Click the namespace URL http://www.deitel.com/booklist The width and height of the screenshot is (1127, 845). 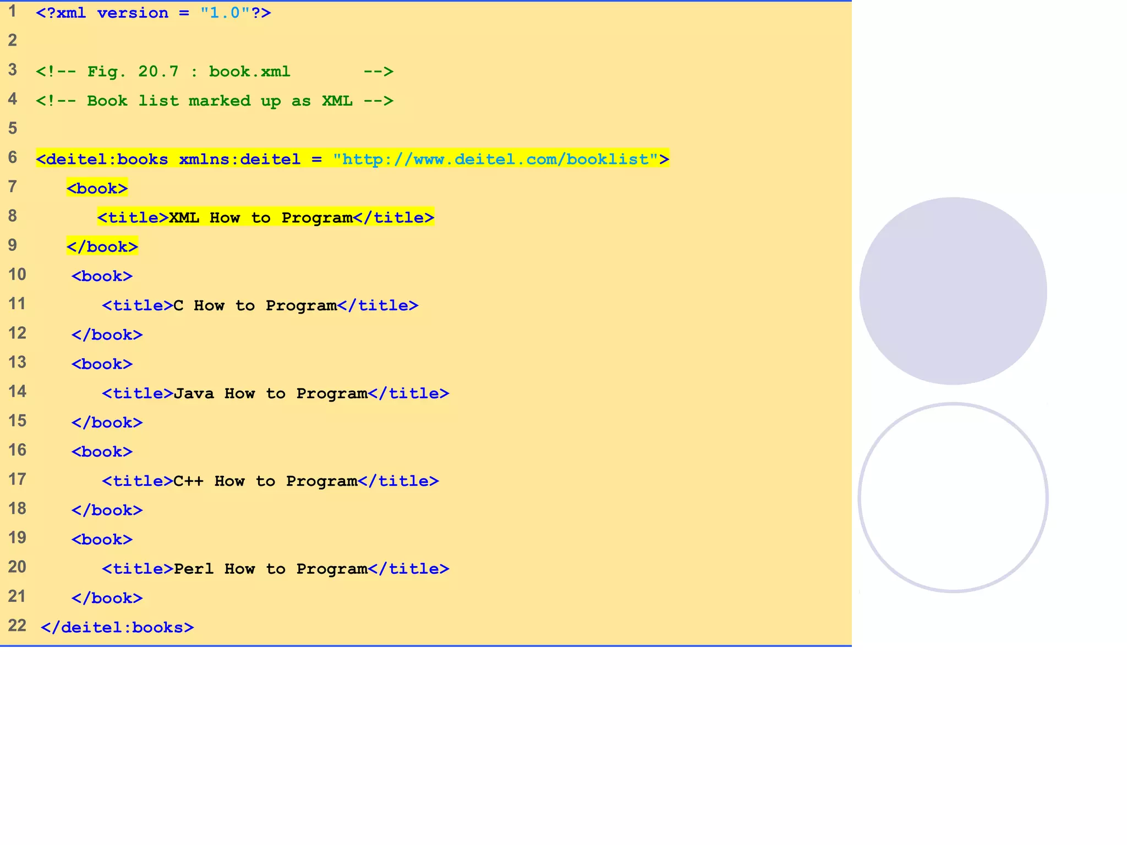click(x=496, y=159)
